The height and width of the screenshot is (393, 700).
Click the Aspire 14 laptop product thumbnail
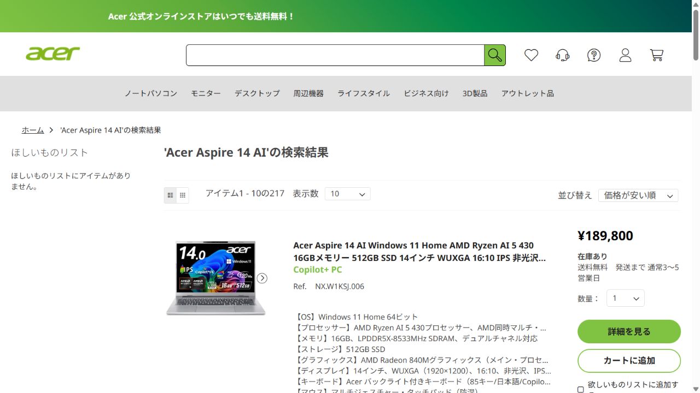[216, 278]
